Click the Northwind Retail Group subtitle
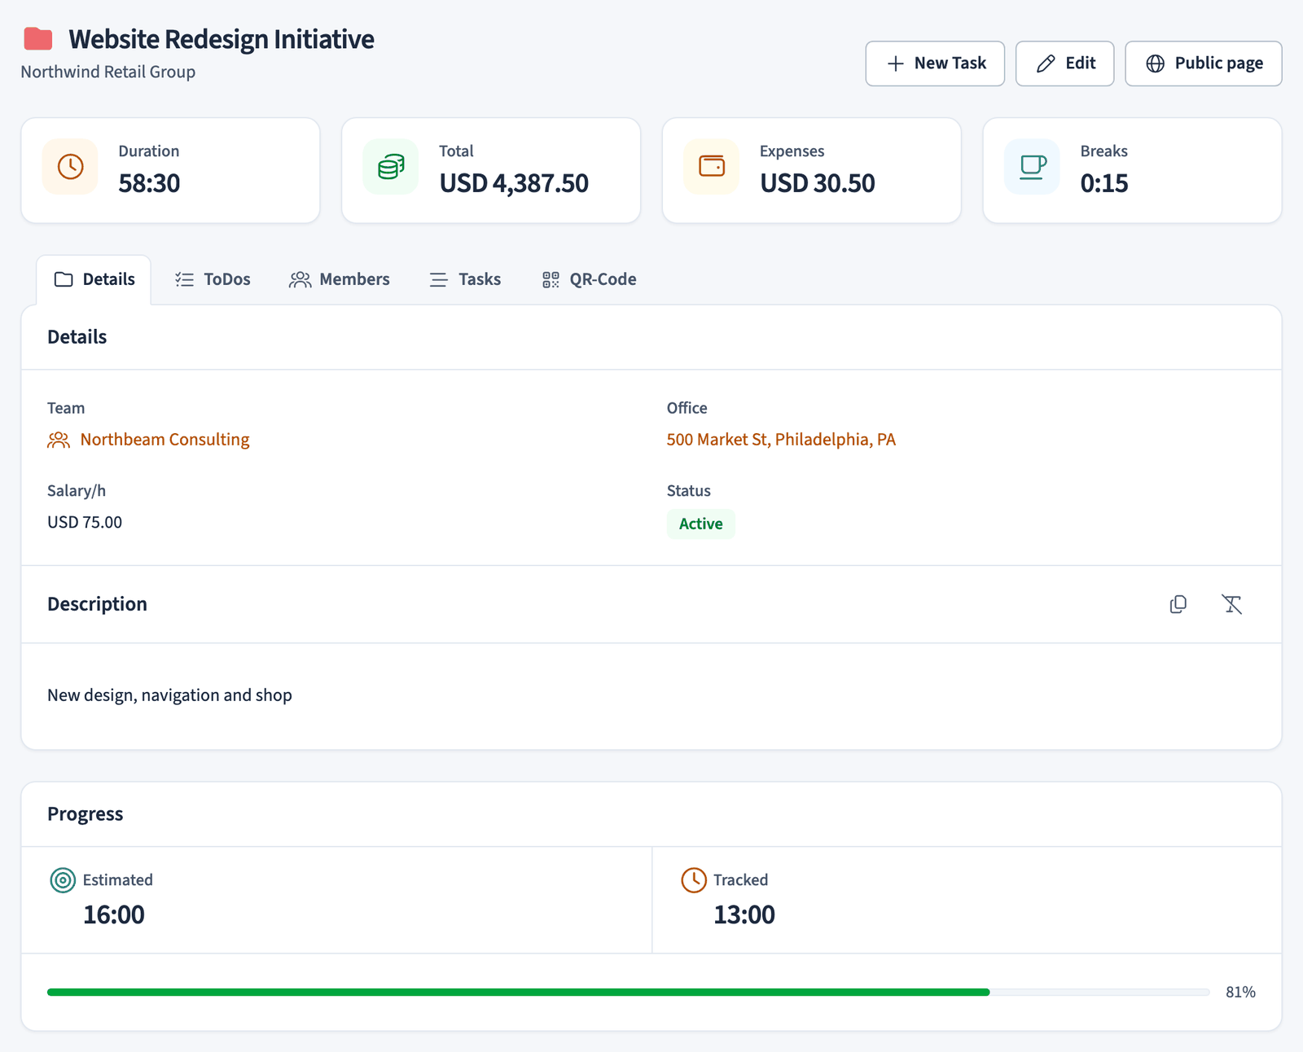 tap(107, 72)
